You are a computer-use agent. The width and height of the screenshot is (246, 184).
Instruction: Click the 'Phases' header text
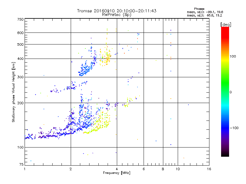click(x=199, y=9)
